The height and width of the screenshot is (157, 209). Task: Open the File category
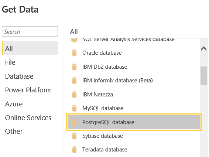pos(10,62)
